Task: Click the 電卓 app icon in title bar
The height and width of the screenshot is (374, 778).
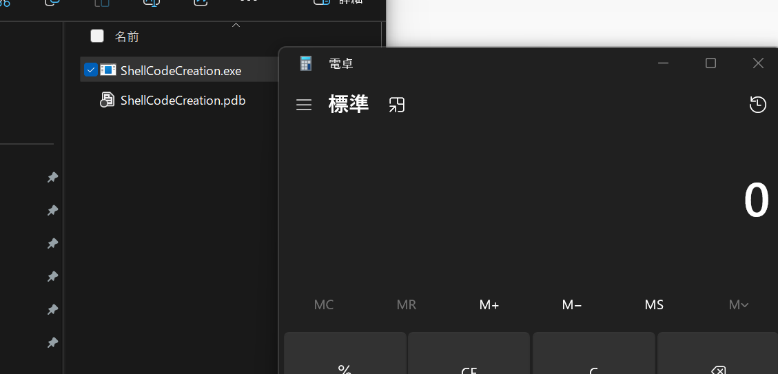Action: 306,63
